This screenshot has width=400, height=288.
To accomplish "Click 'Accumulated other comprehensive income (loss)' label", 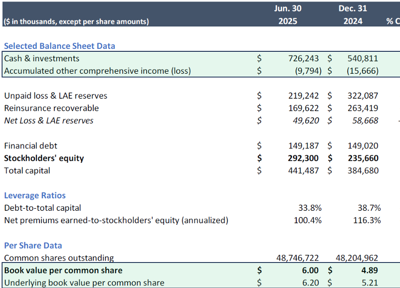I will (x=97, y=71).
